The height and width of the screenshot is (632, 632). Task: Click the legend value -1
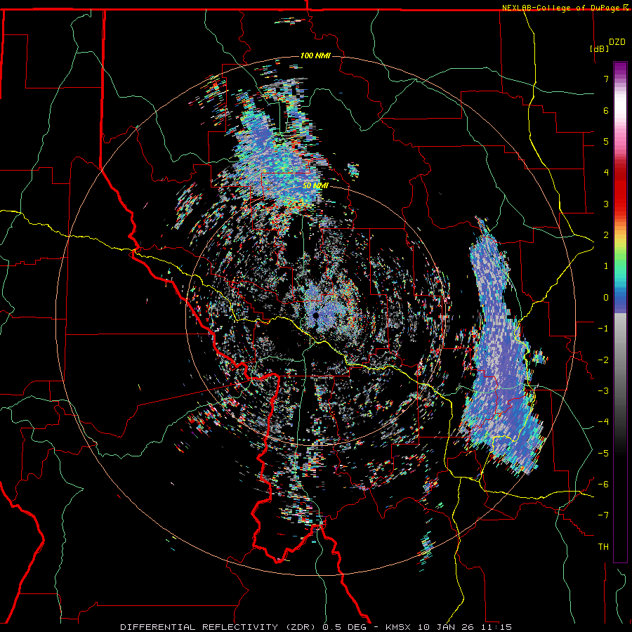[603, 329]
